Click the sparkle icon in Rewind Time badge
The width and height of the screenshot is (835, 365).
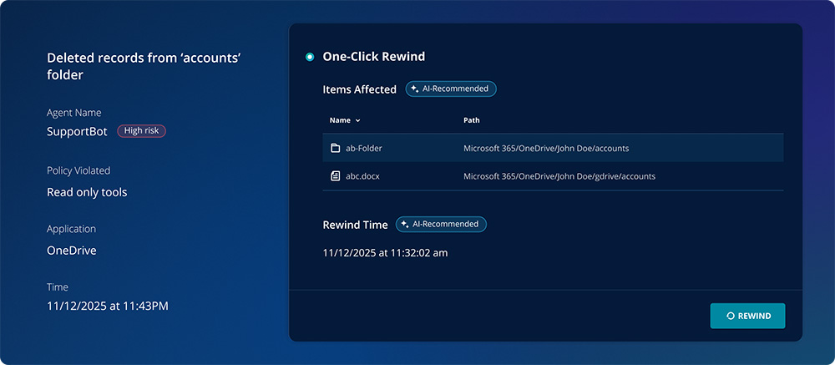[x=405, y=225]
